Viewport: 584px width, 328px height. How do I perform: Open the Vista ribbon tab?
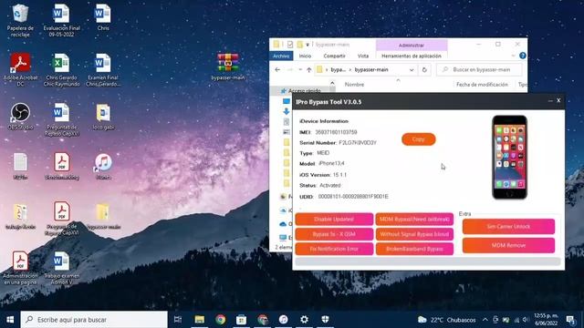click(x=363, y=56)
